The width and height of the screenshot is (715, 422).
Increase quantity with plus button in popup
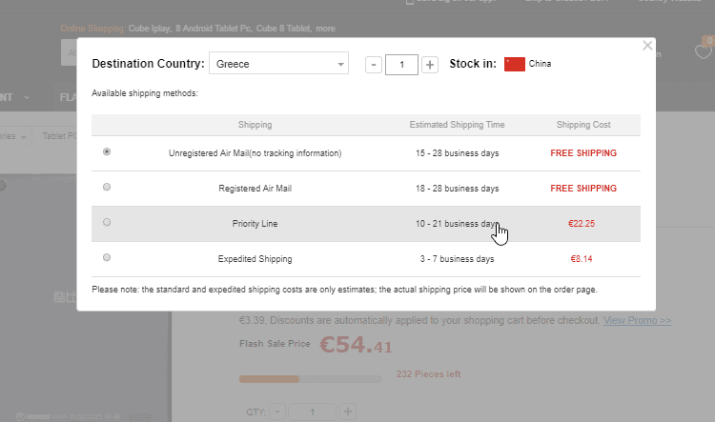click(430, 65)
